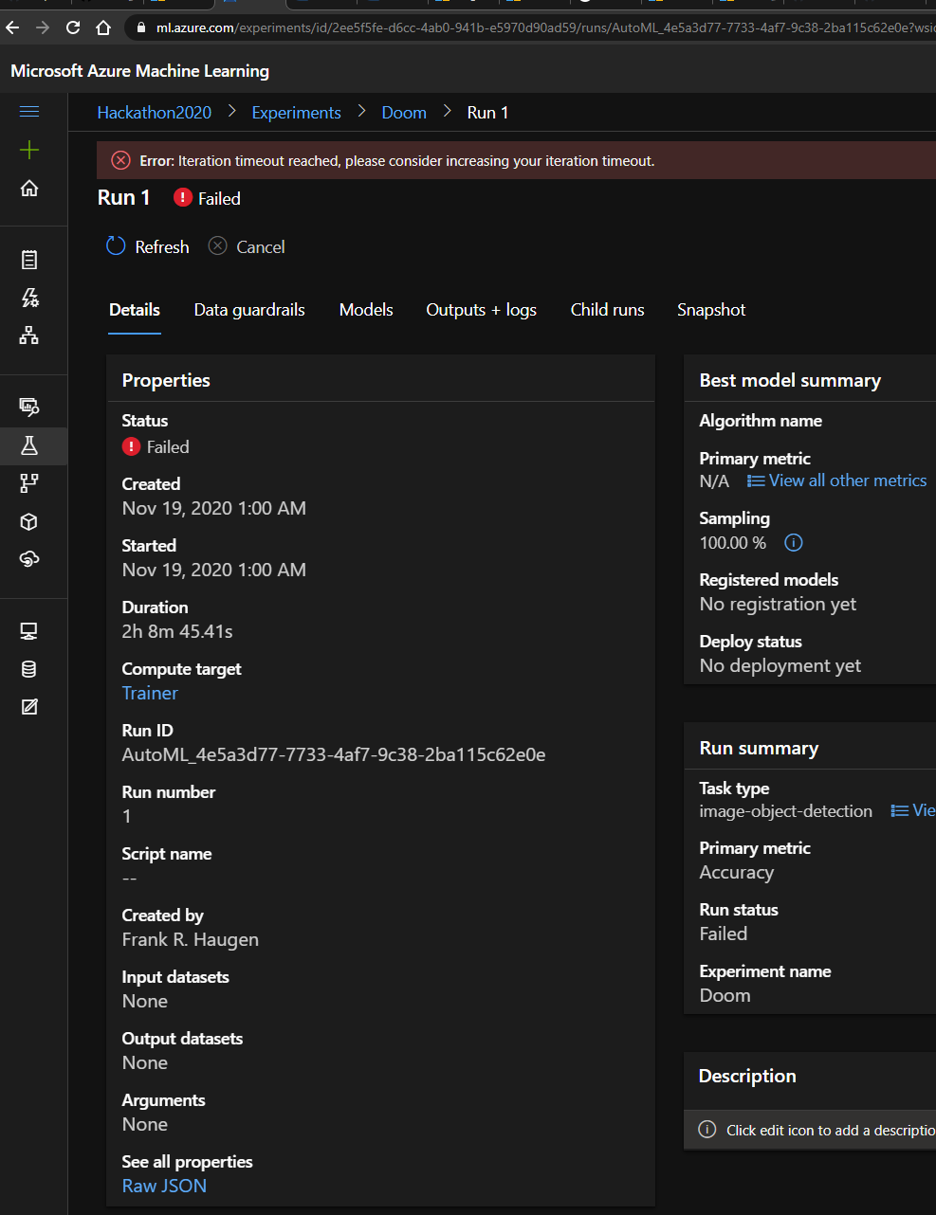This screenshot has height=1215, width=936.
Task: Switch to the Data guardrails tab
Action: pyautogui.click(x=249, y=309)
